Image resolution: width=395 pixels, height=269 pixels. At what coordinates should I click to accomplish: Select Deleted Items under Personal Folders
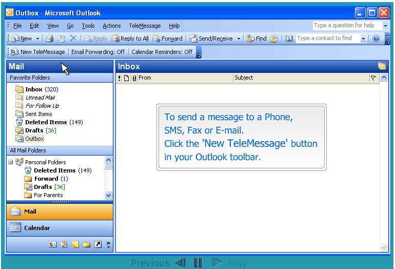(58, 170)
